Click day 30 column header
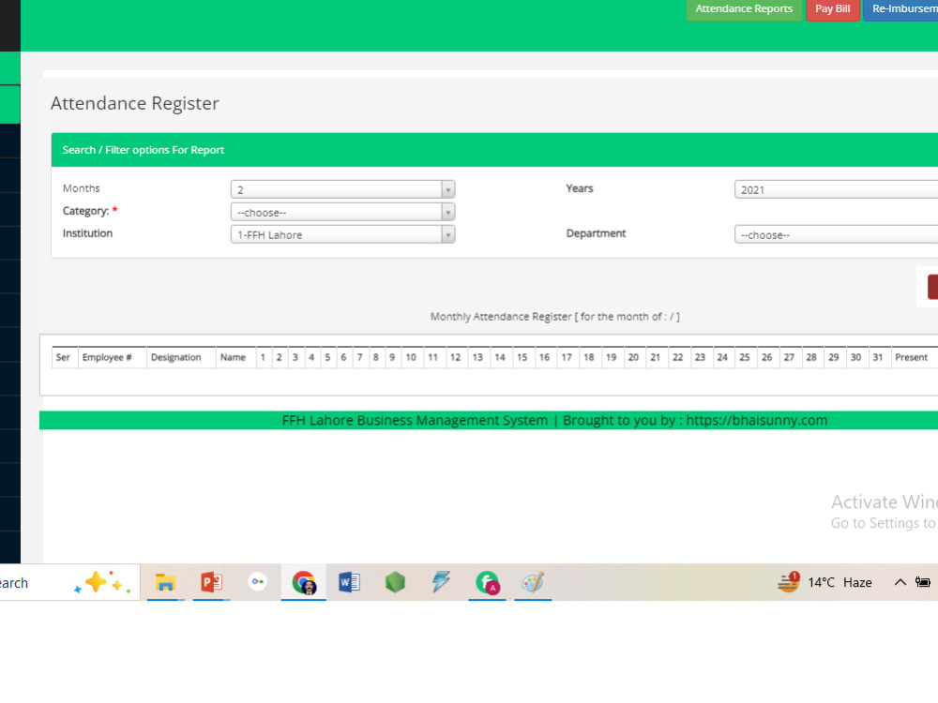Screen dimensions: 938x703 tap(855, 357)
